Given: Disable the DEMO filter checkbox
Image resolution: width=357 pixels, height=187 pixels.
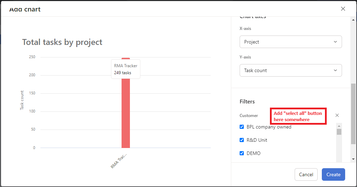Looking at the screenshot, I should 242,153.
